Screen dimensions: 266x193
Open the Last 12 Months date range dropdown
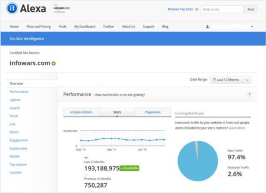(230, 80)
